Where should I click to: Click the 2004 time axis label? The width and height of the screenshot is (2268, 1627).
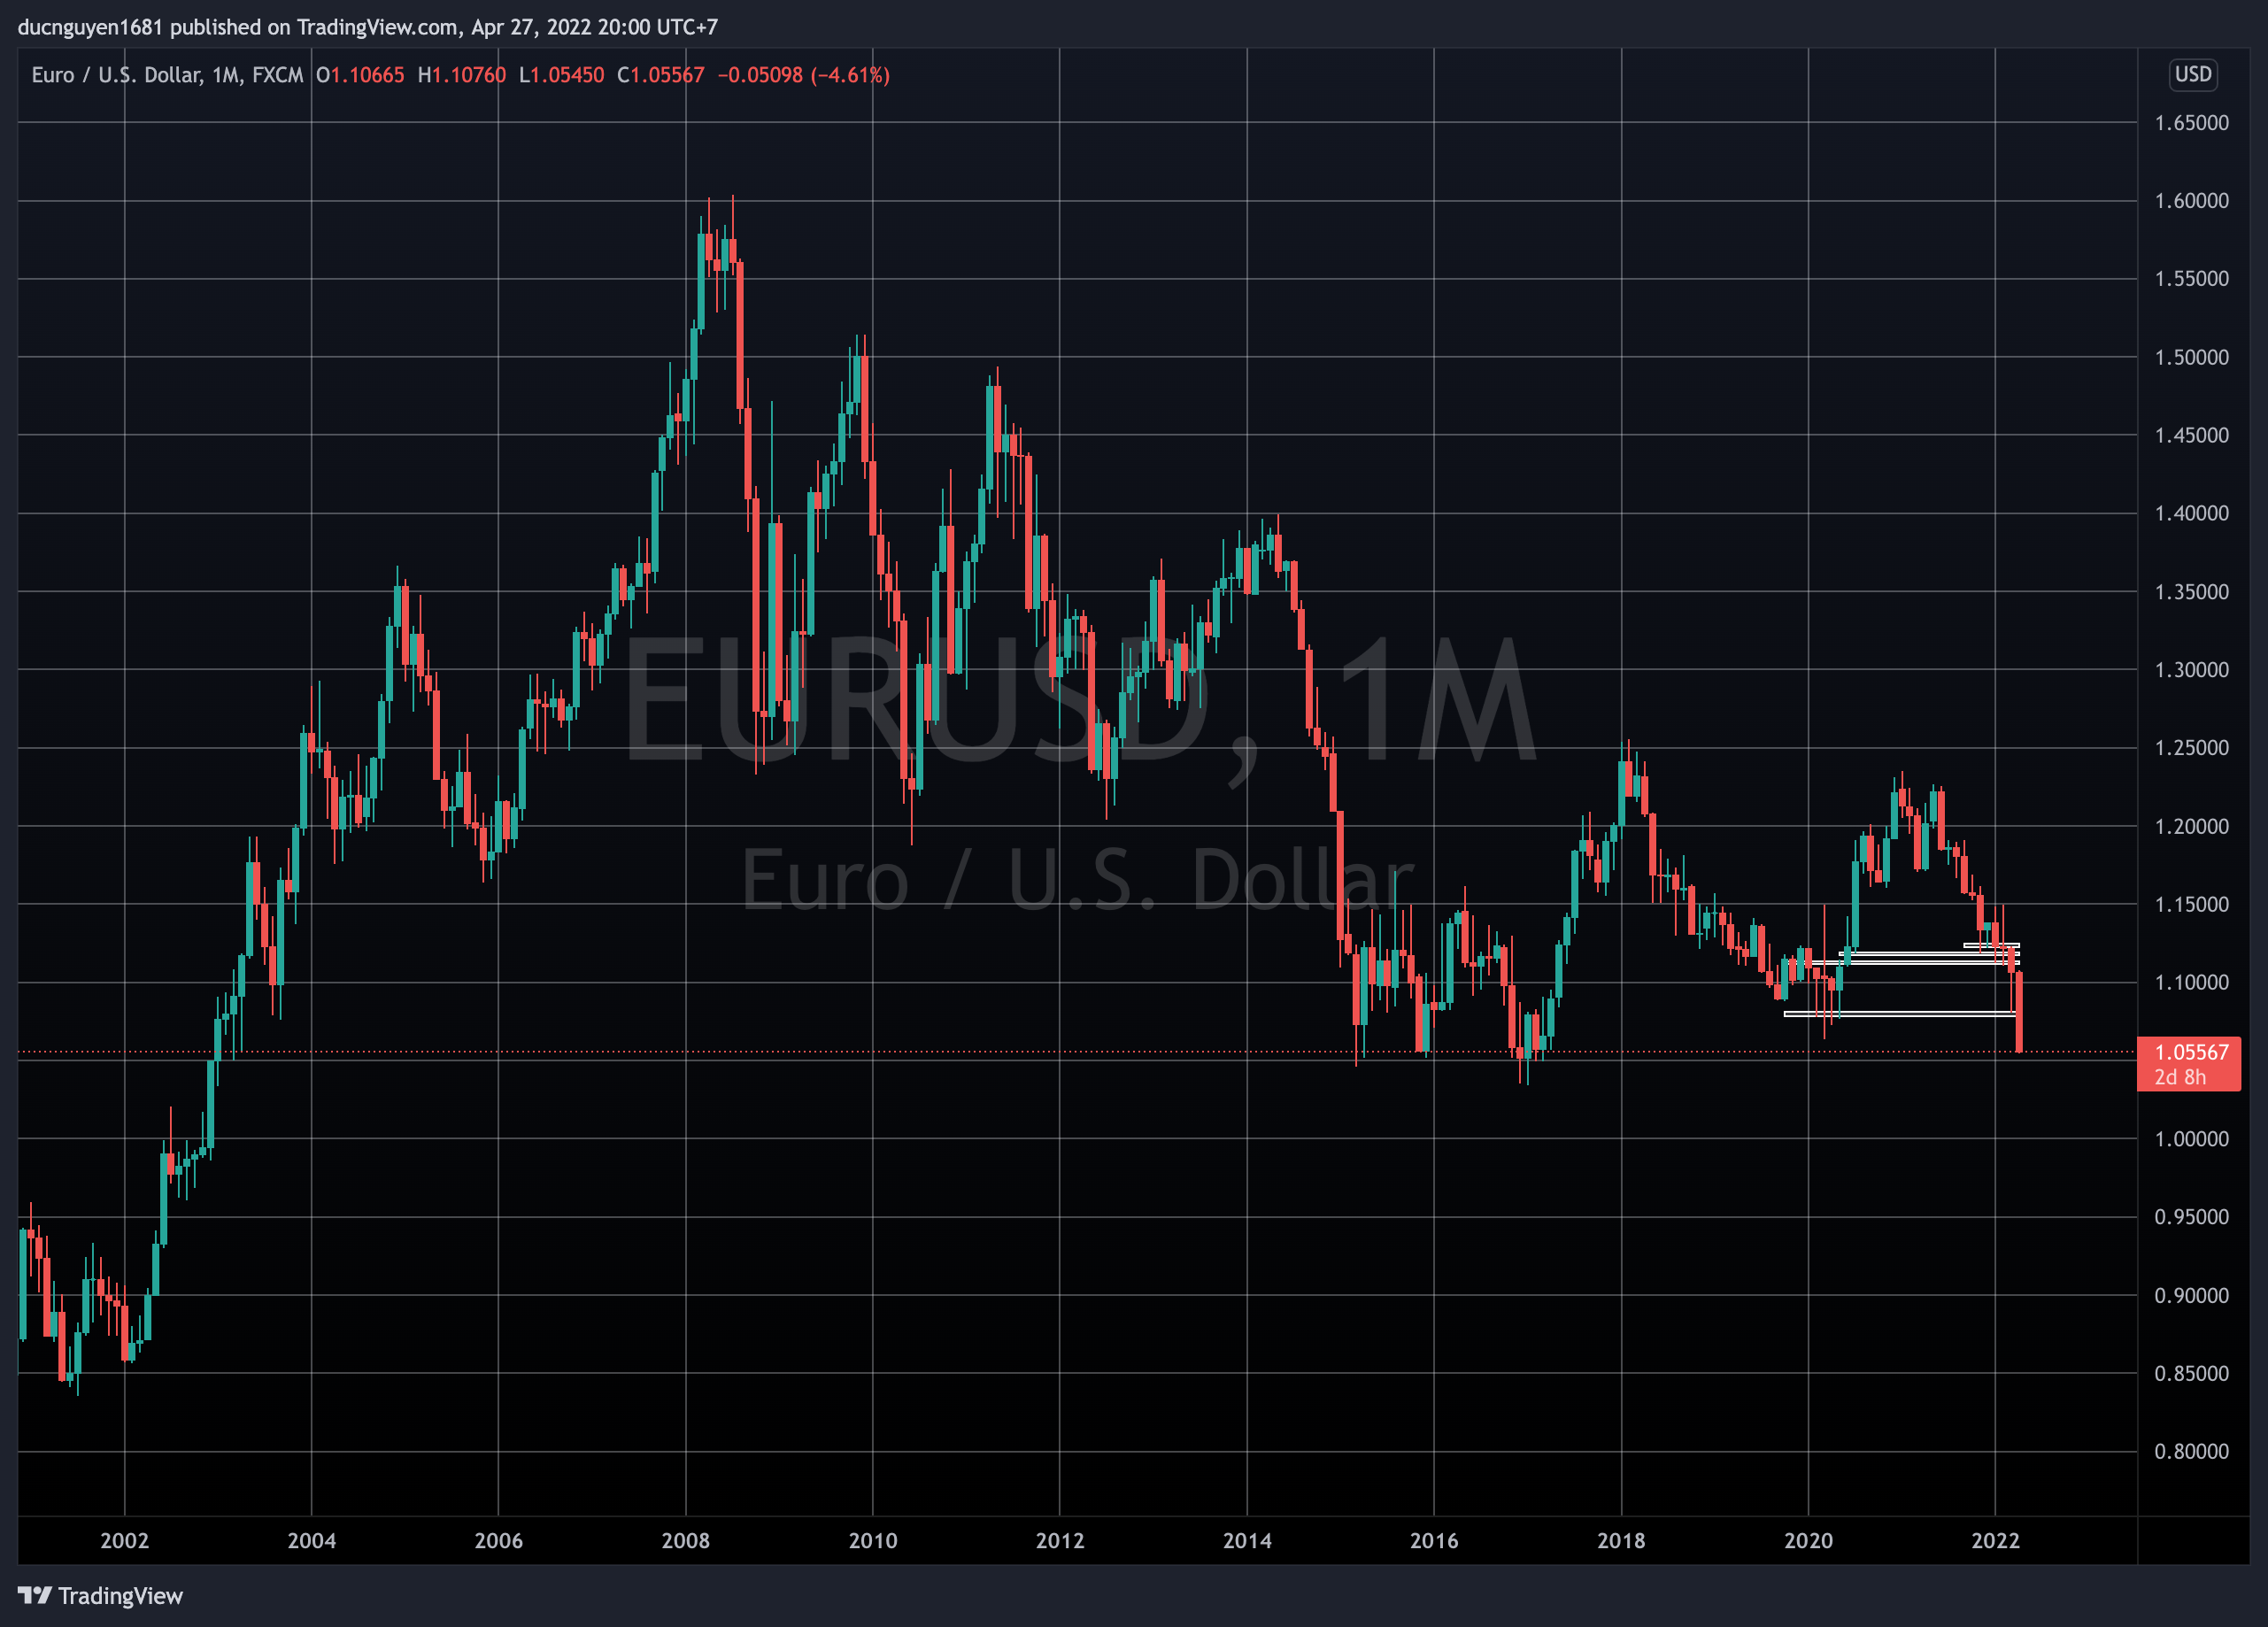pos(312,1540)
